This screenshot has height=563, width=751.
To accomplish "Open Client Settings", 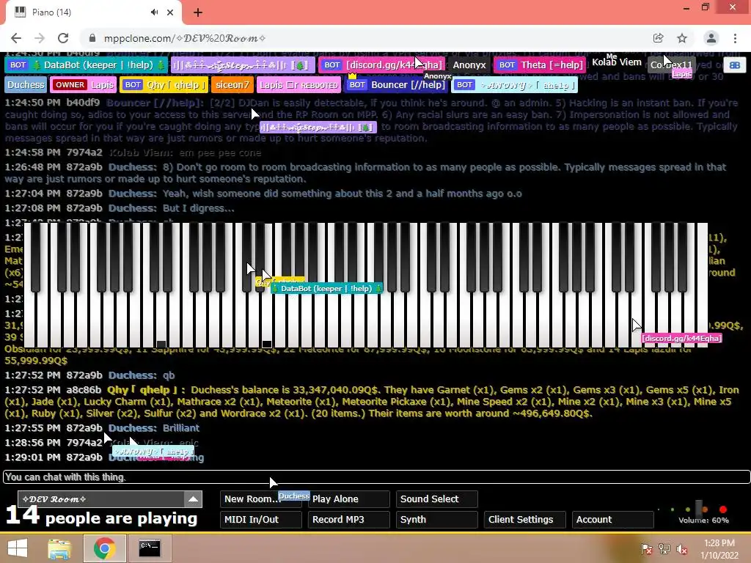I will pyautogui.click(x=525, y=520).
